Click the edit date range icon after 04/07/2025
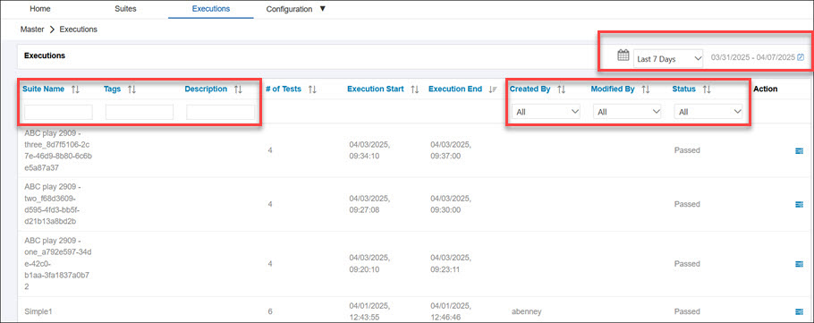The height and width of the screenshot is (323, 814). coord(801,57)
